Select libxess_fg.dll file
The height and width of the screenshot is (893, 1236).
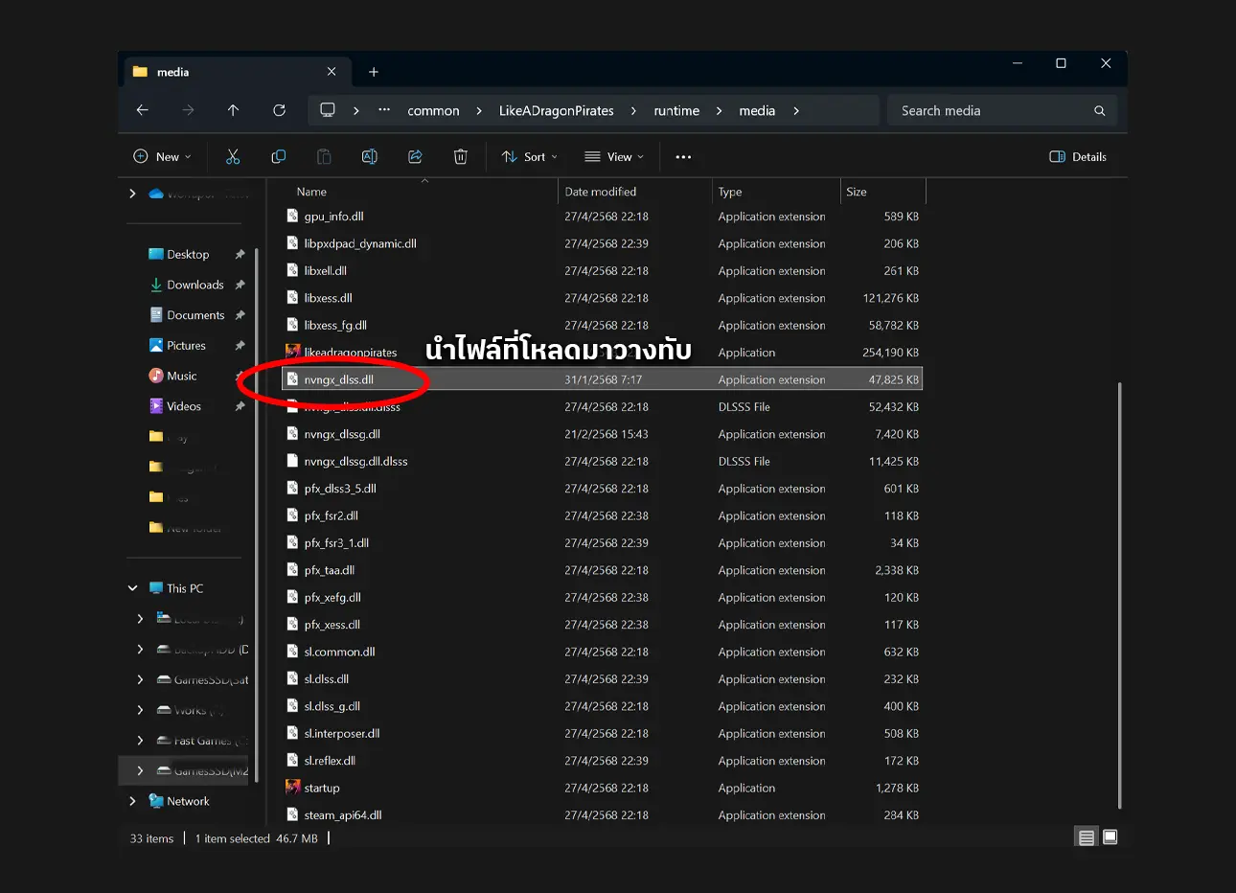(335, 325)
